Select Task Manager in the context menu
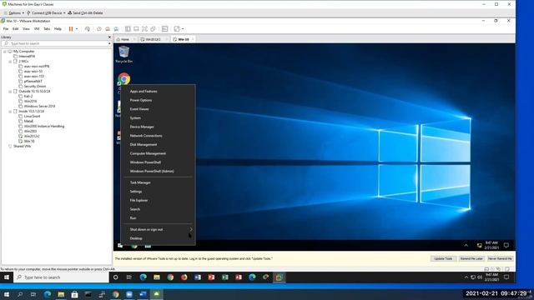The image size is (534, 300). pos(140,182)
